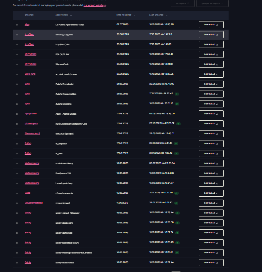Click the Cancel Transfer button
This screenshot has height=272, width=262.
click(x=212, y=3)
